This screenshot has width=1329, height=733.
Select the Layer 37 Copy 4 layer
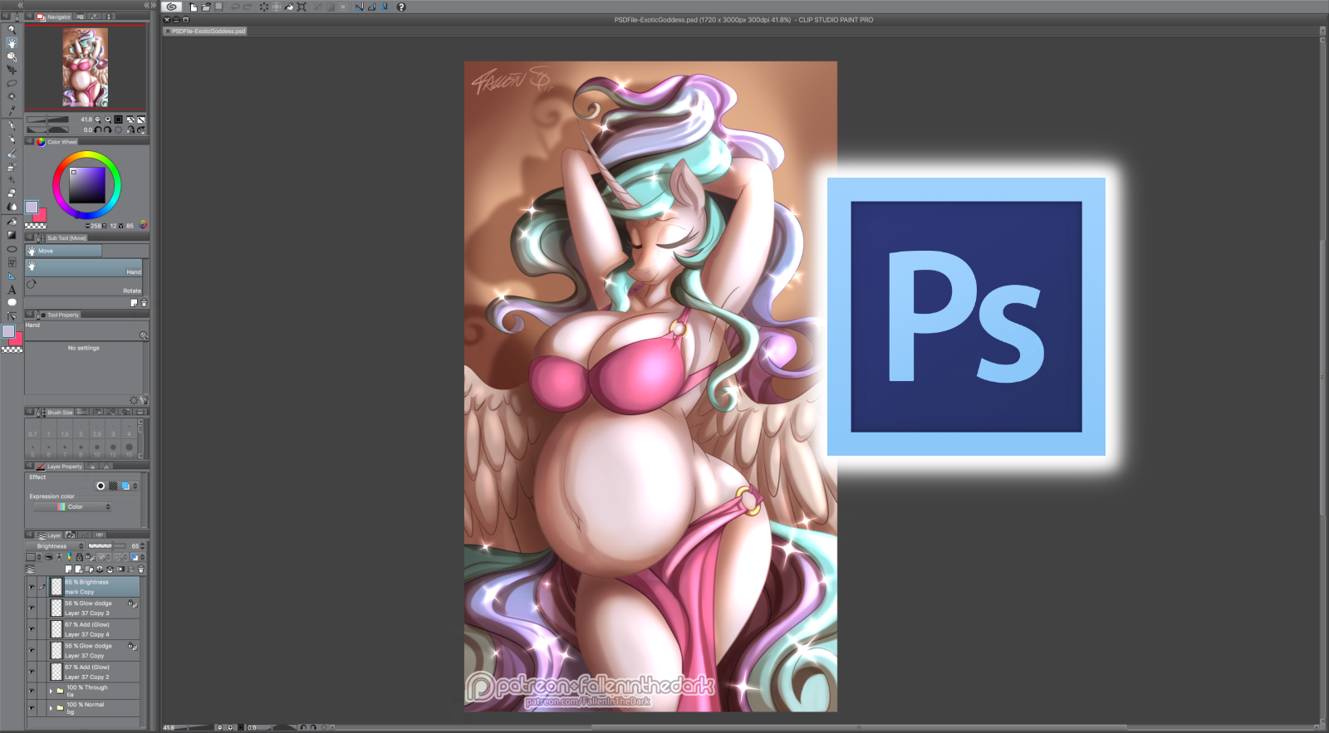click(x=94, y=629)
